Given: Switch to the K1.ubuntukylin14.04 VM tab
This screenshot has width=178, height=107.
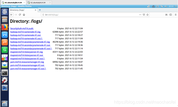Looking at the screenshot, I should (x=13, y=2).
